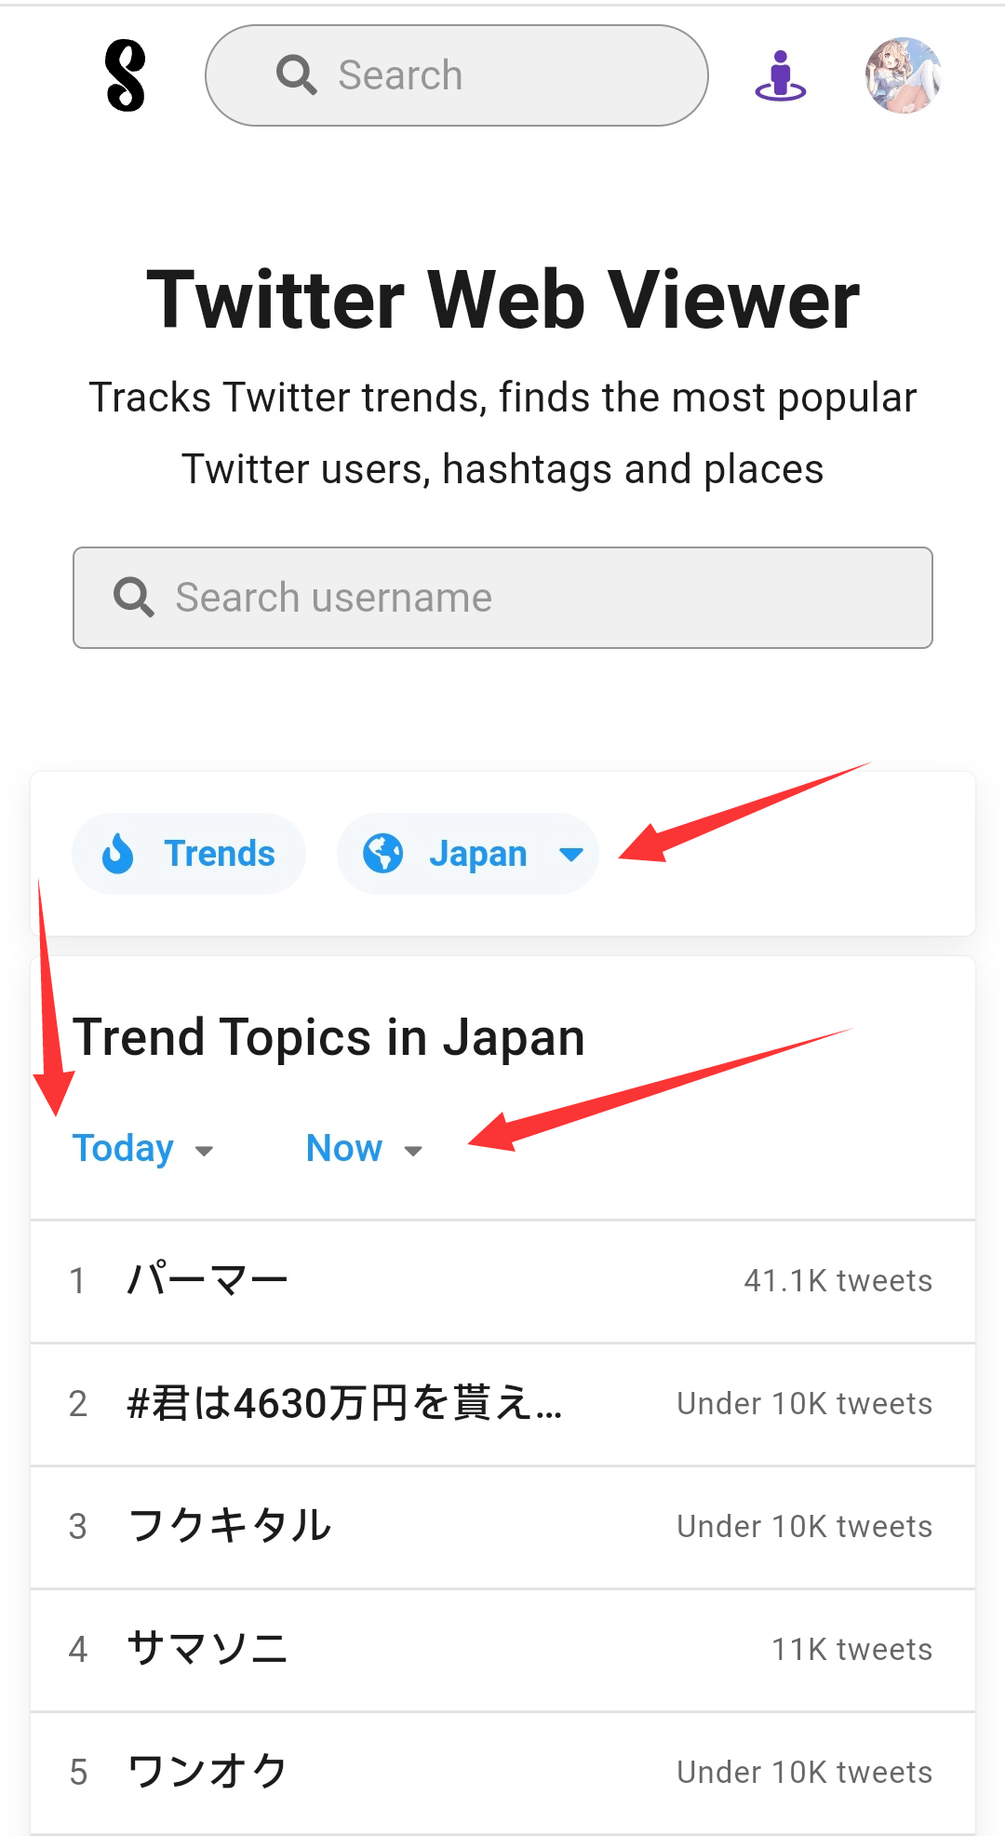This screenshot has width=1005, height=1836.
Task: Open the Today period dropdown
Action: click(x=143, y=1149)
